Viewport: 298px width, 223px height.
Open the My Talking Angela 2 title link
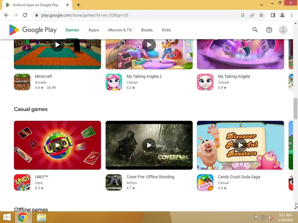click(144, 76)
